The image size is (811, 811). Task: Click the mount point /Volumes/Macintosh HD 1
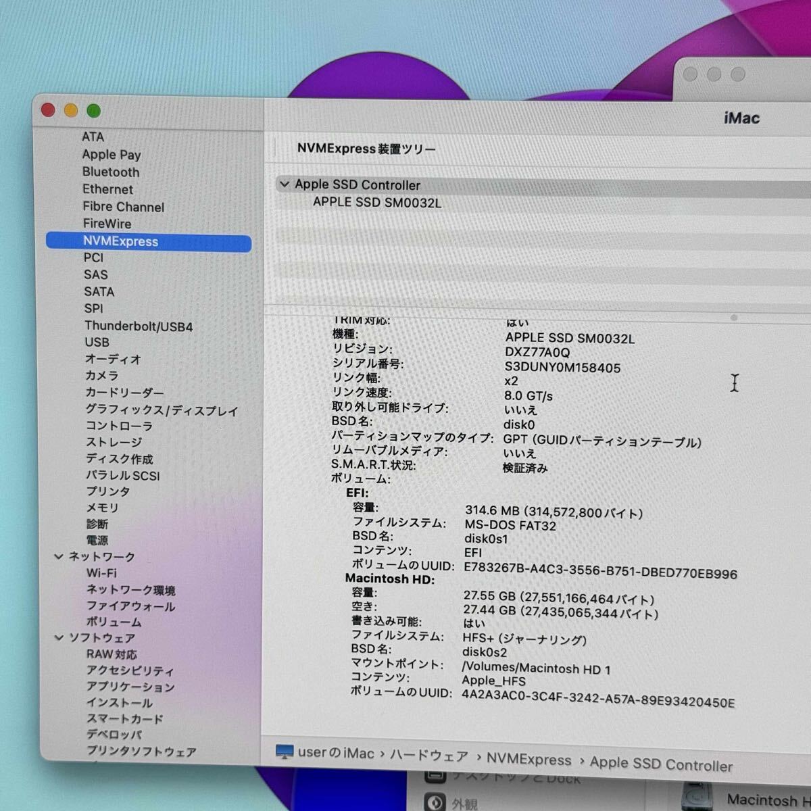(x=536, y=668)
